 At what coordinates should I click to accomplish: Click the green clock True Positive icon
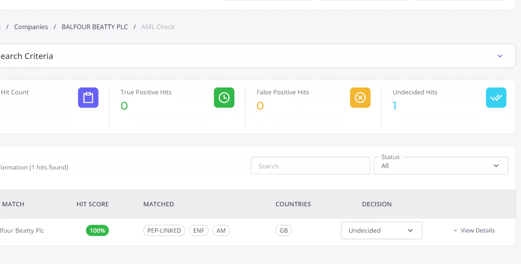point(224,98)
